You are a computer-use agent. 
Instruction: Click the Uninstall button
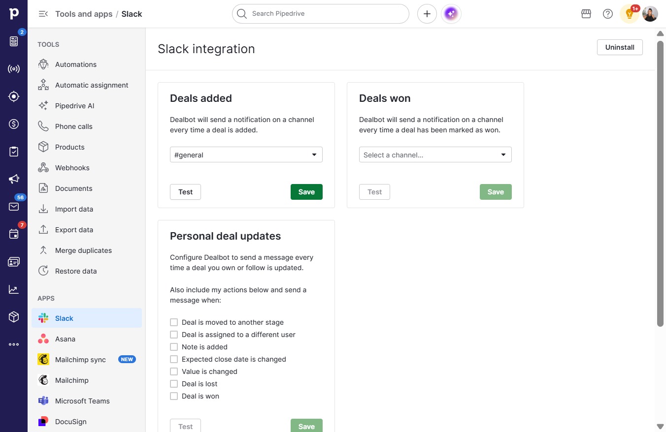pyautogui.click(x=620, y=47)
